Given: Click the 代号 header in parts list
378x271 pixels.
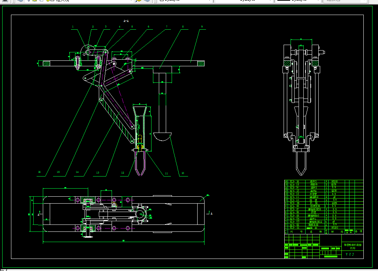Looking at the screenshot, I should tap(296, 232).
